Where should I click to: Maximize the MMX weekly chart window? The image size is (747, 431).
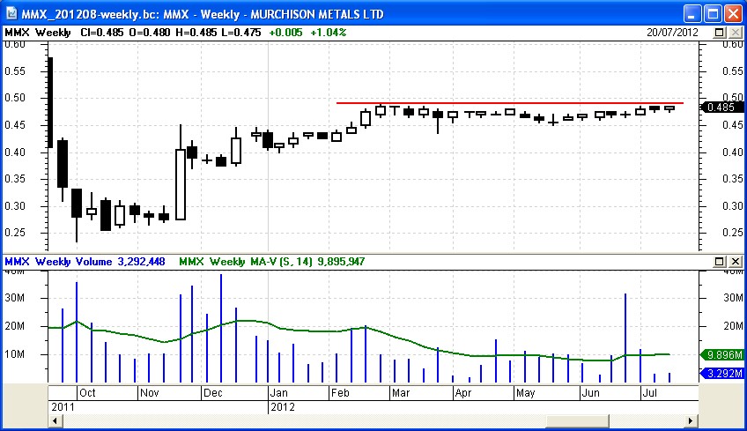pos(713,14)
